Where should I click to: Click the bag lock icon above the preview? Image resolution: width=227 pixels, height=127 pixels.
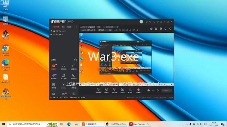pyautogui.click(x=156, y=29)
